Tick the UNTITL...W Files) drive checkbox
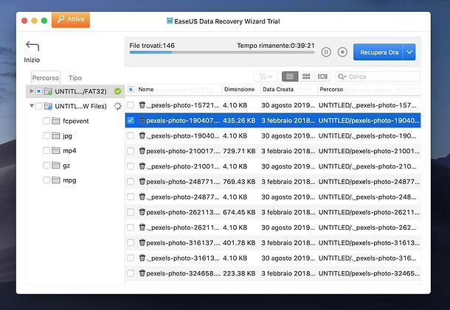The image size is (450, 310). [x=39, y=106]
